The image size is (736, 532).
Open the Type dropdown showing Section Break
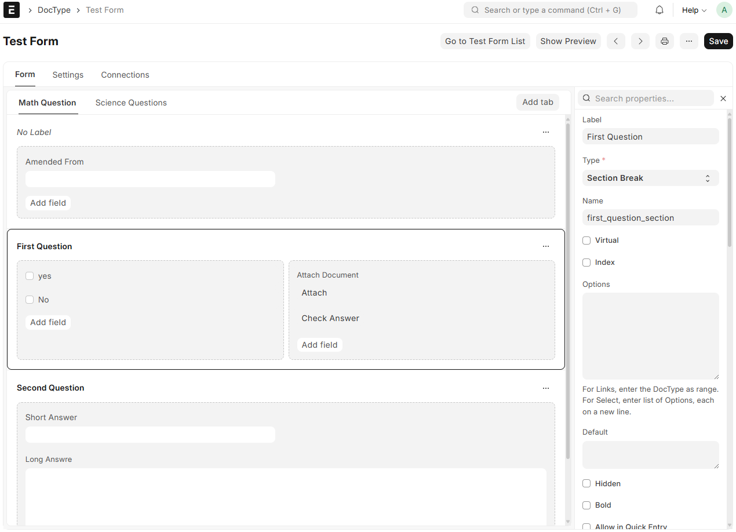(x=650, y=178)
